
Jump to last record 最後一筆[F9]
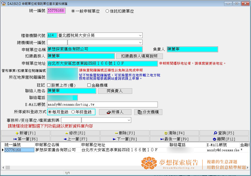click(x=175, y=139)
